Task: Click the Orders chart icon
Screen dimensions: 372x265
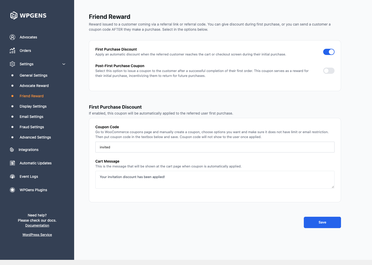Action: click(12, 51)
